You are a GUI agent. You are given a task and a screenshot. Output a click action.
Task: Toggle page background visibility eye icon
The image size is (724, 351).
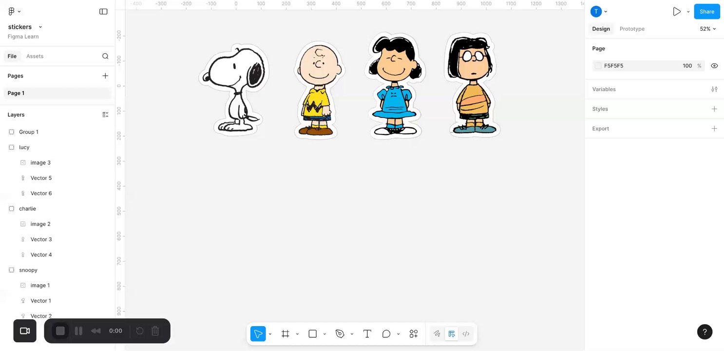pos(714,66)
